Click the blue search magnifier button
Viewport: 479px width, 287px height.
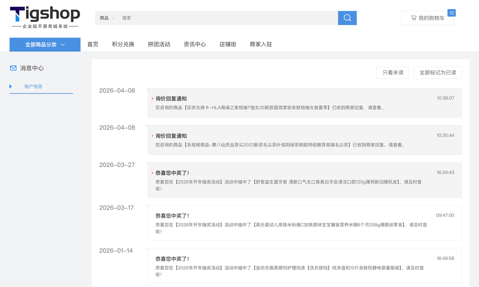click(x=347, y=18)
